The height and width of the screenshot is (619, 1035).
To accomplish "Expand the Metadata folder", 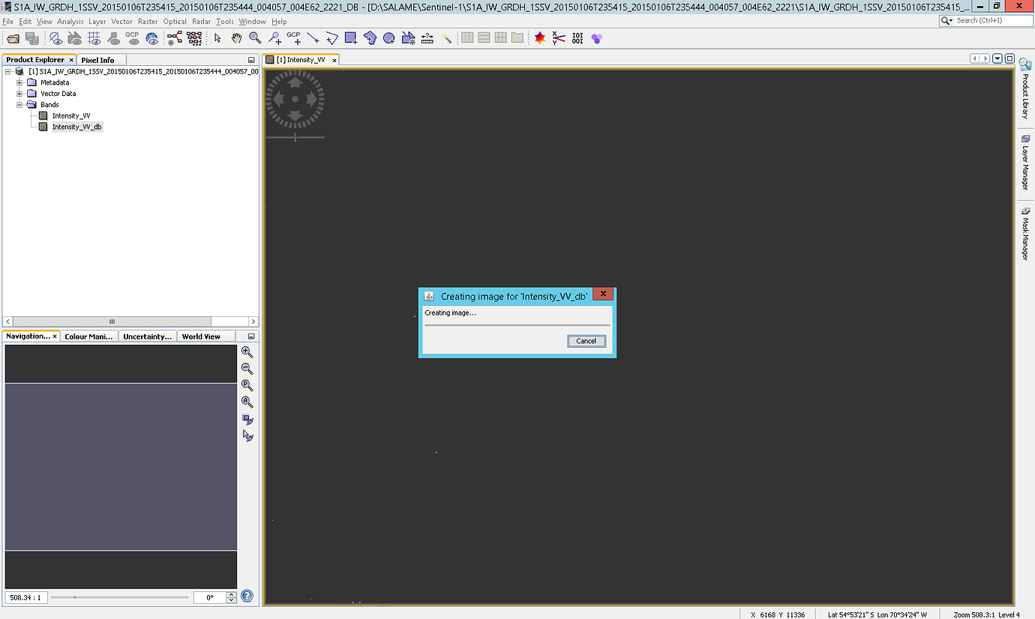I will coord(19,82).
